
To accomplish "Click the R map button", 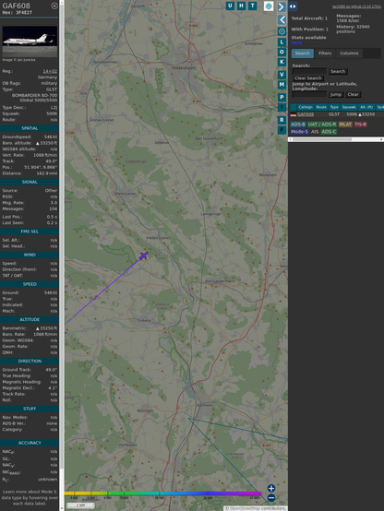I will click(x=282, y=120).
